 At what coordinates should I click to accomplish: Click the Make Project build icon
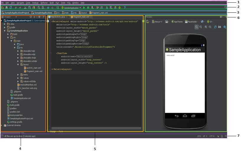click(x=58, y=7)
